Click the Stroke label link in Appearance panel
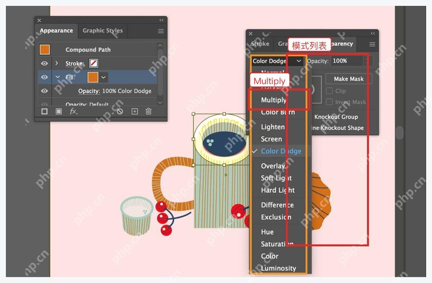 coord(75,64)
